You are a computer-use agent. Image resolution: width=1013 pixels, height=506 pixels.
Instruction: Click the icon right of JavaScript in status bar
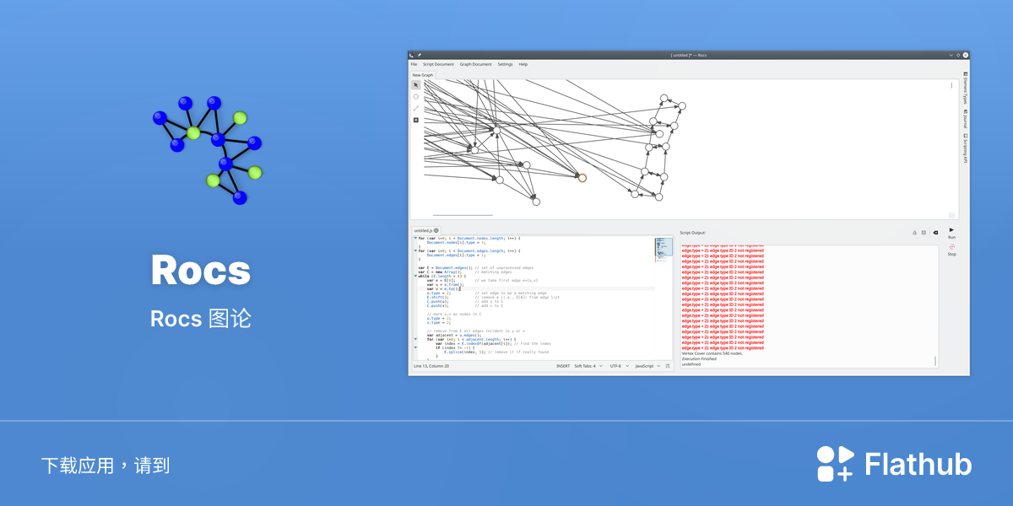click(x=668, y=366)
